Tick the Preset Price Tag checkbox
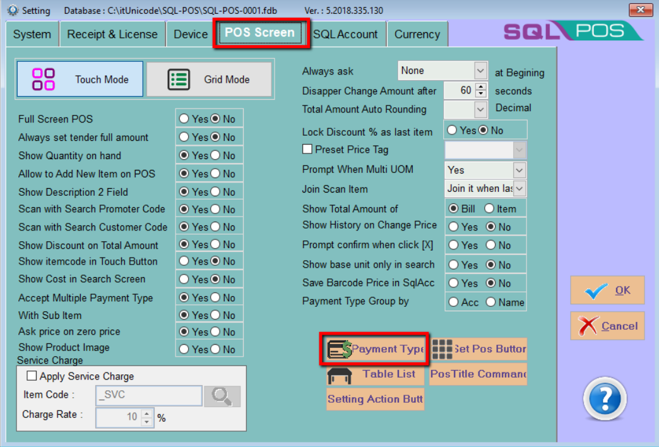659x447 pixels. pos(307,150)
